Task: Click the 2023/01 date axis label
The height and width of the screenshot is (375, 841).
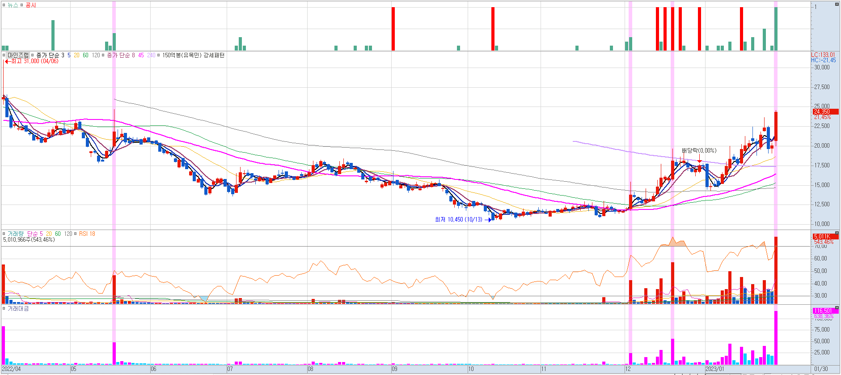Action: pyautogui.click(x=714, y=369)
